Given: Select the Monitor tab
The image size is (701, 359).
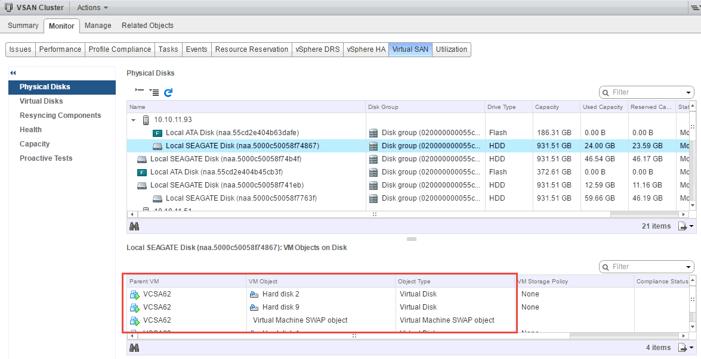Looking at the screenshot, I should click(x=61, y=26).
